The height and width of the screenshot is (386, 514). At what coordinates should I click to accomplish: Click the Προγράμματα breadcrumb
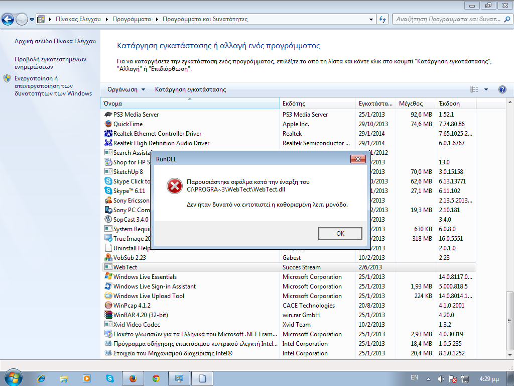[x=132, y=19]
